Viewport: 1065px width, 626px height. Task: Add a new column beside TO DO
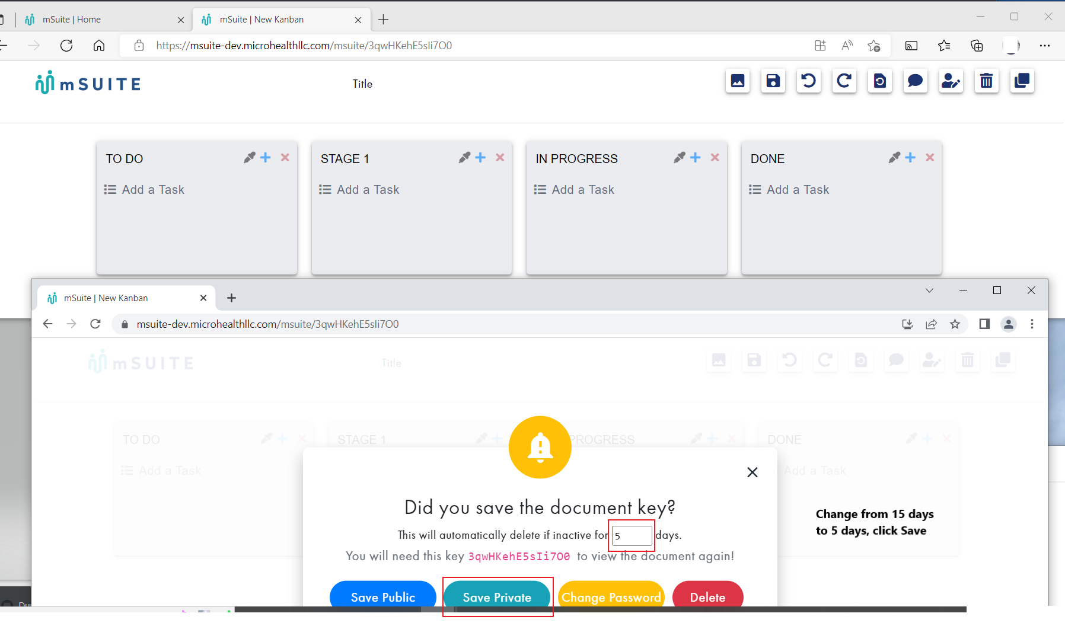click(x=265, y=157)
